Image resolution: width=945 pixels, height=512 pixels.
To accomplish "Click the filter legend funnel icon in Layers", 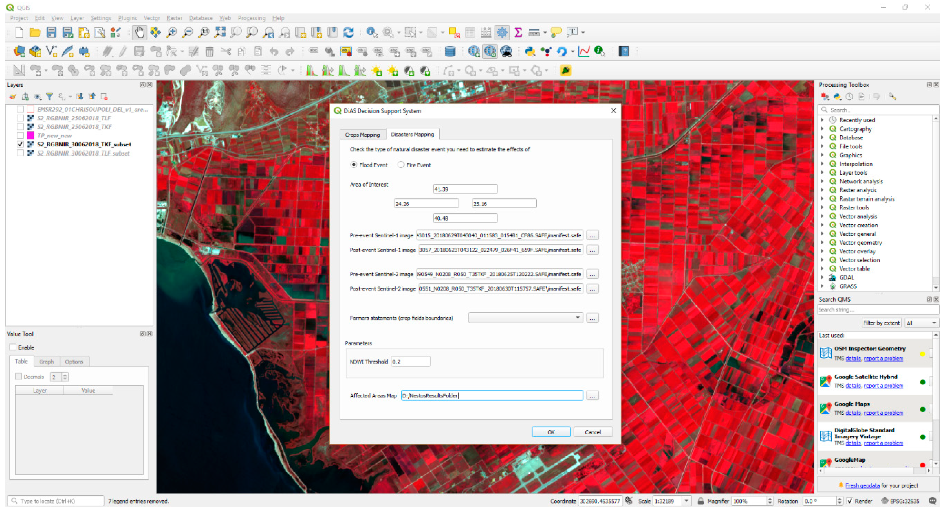I will tap(50, 97).
